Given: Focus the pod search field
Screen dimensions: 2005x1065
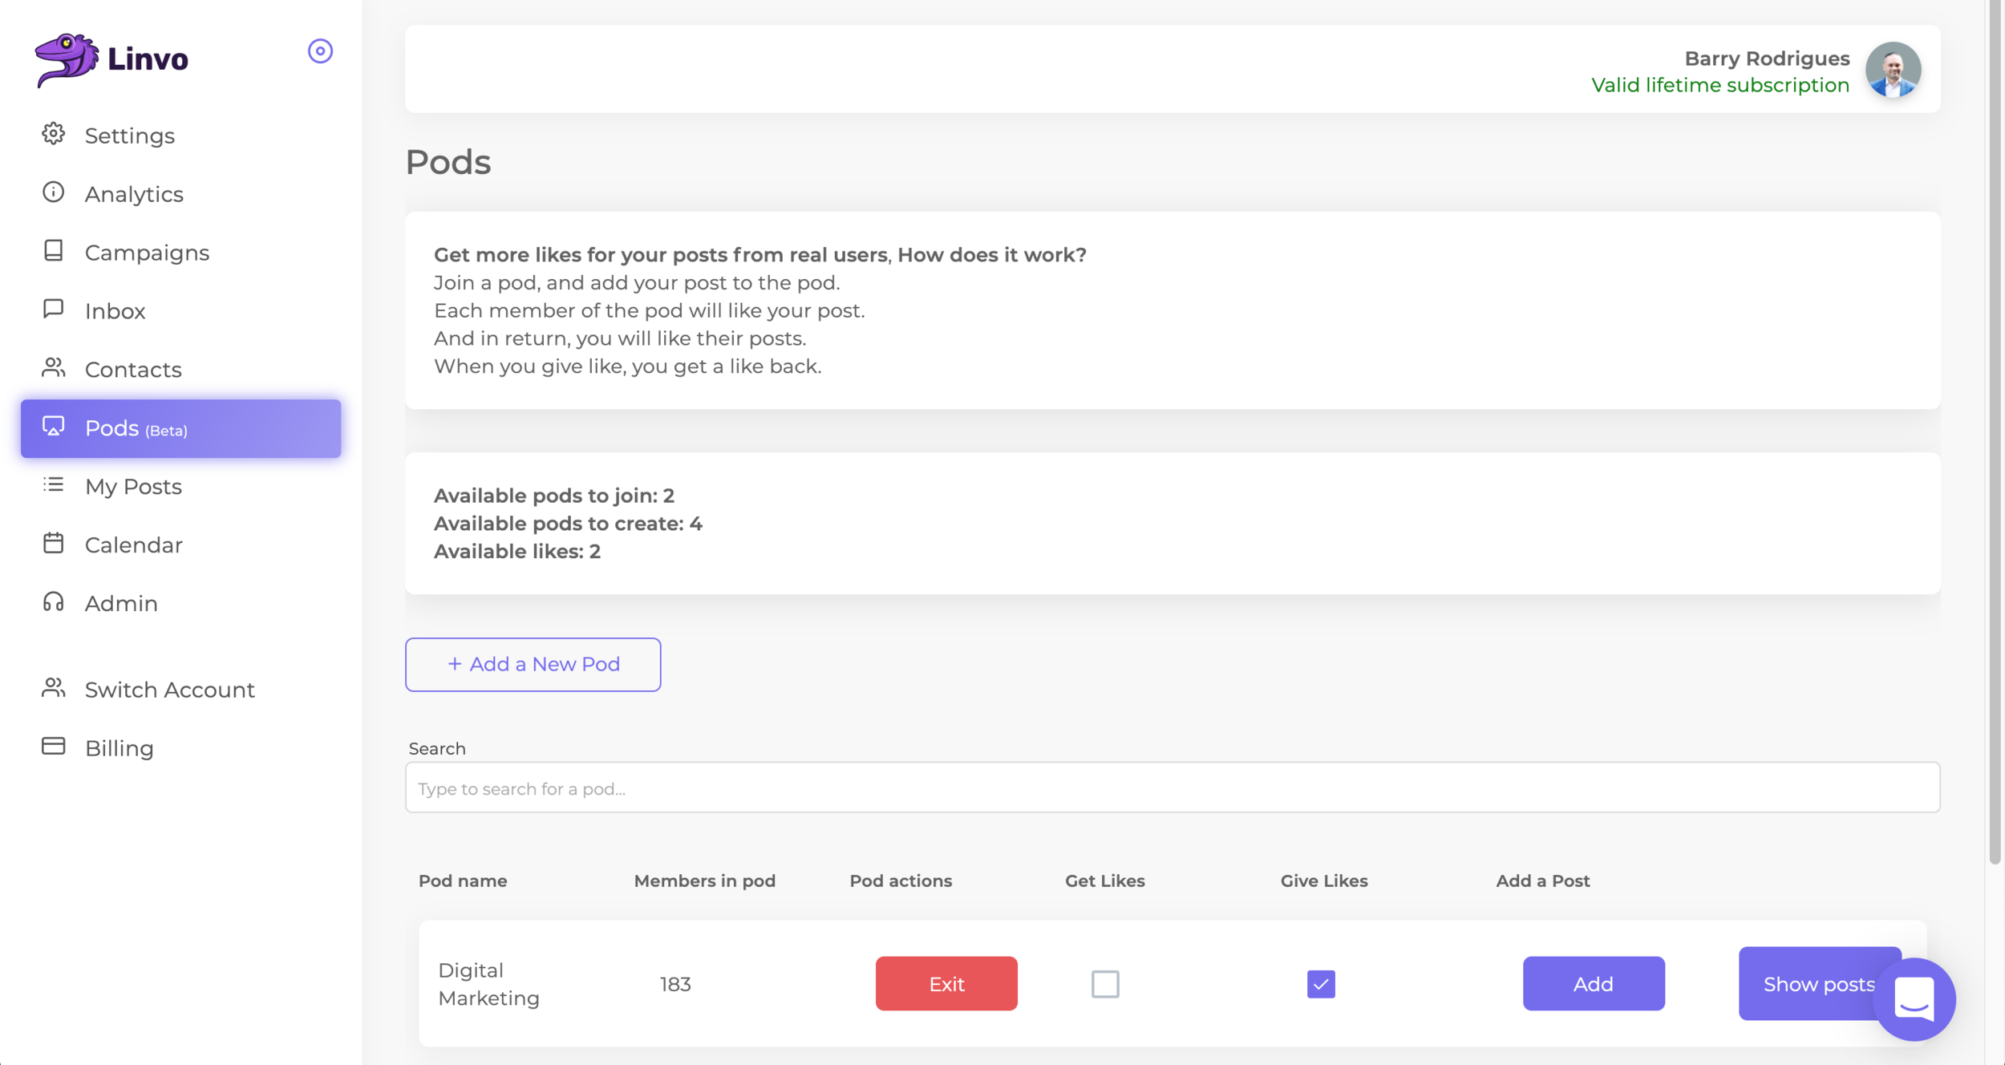Looking at the screenshot, I should tap(1172, 788).
